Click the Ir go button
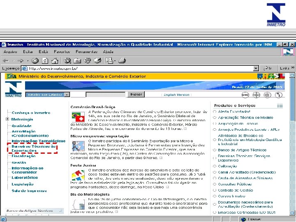 click(x=268, y=68)
